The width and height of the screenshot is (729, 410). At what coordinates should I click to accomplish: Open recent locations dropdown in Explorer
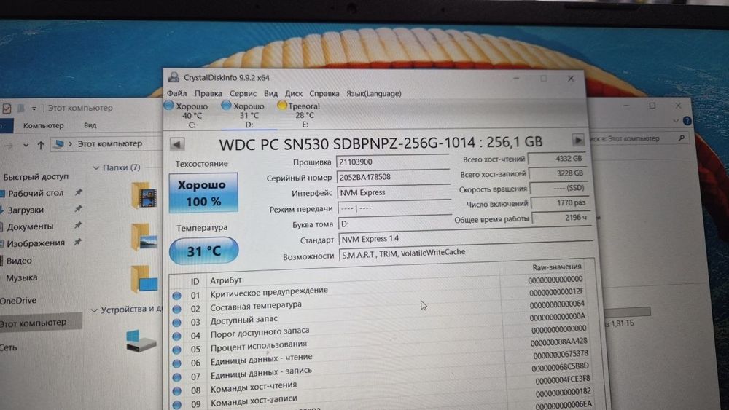[26, 146]
